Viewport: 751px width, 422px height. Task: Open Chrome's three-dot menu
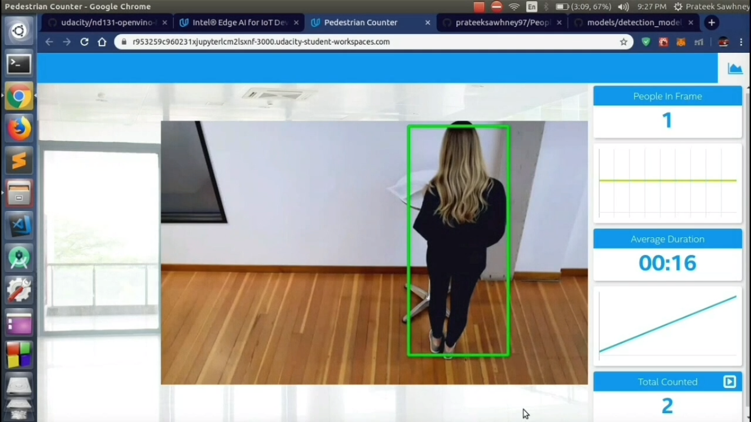[741, 42]
